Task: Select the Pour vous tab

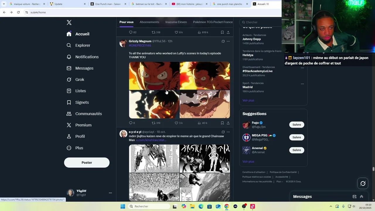Action: click(x=126, y=22)
